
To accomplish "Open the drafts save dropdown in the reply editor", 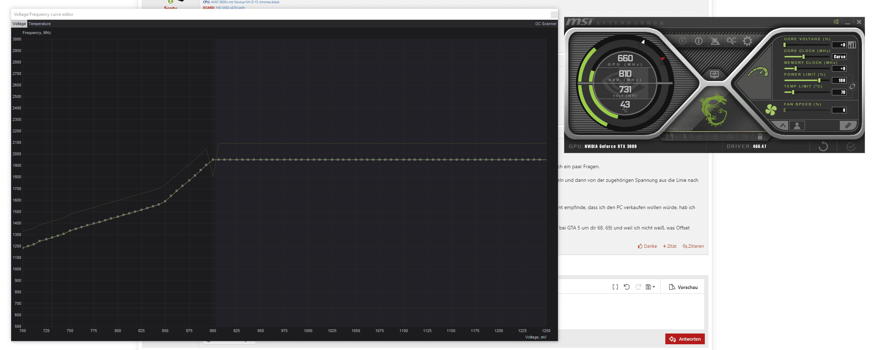I will [x=650, y=287].
